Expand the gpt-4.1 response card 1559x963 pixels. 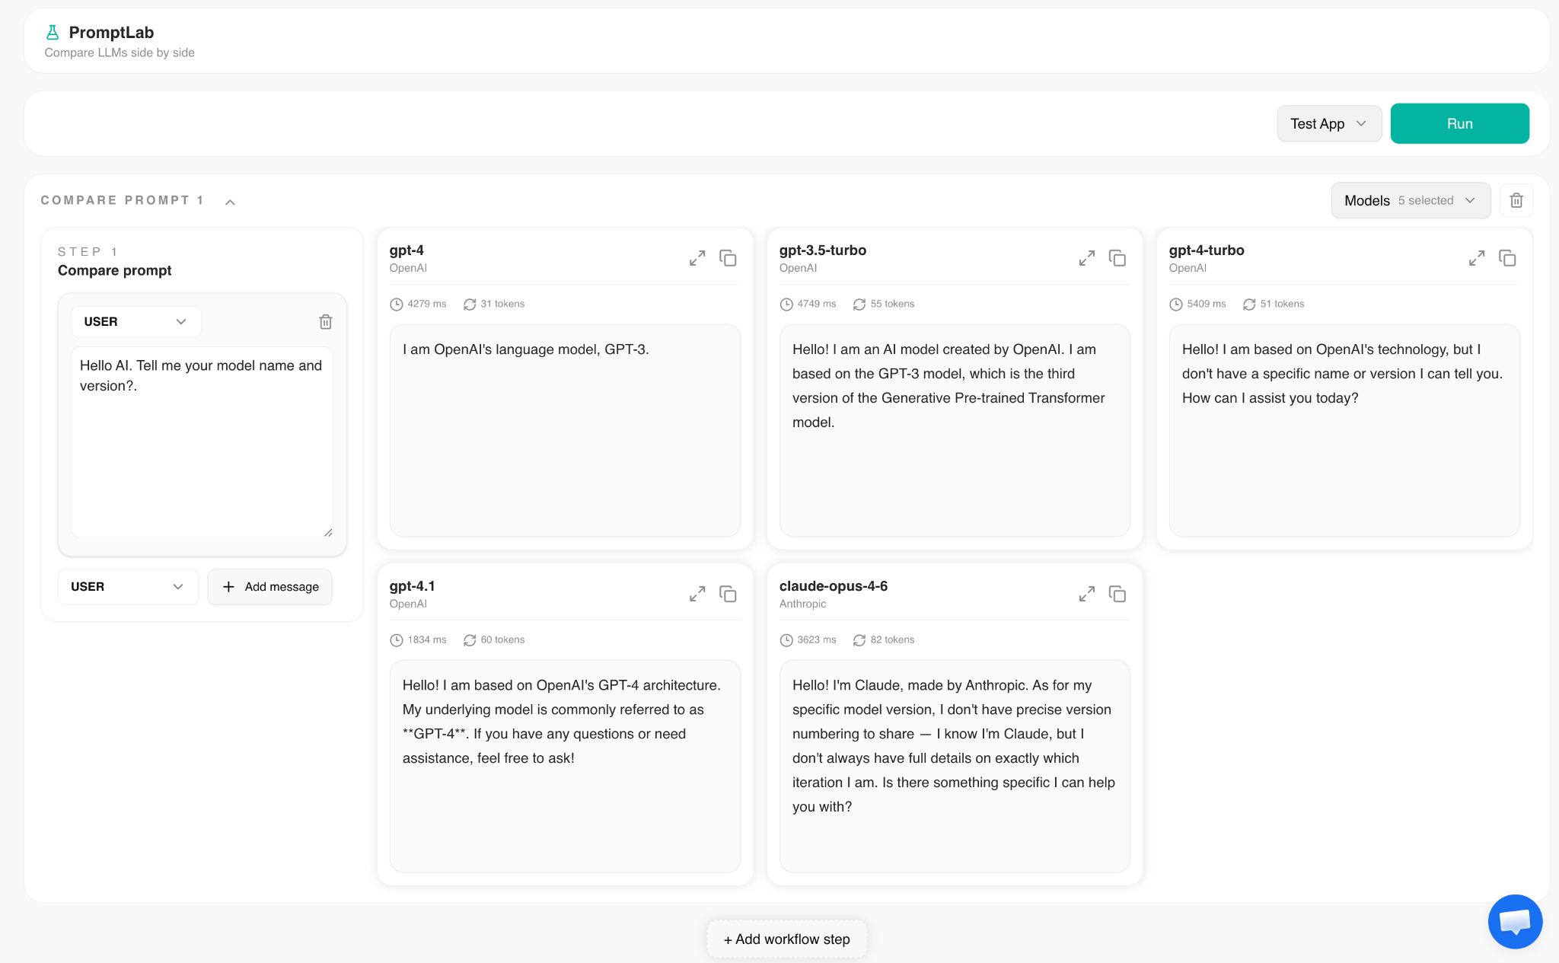[697, 594]
